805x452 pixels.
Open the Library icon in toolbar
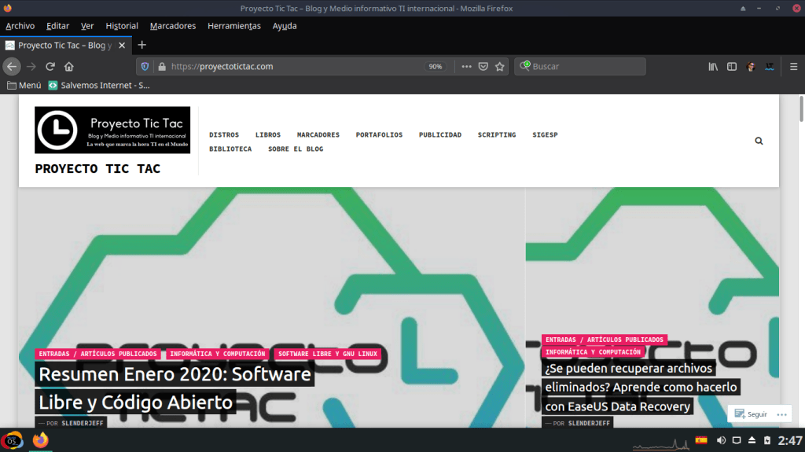point(713,67)
